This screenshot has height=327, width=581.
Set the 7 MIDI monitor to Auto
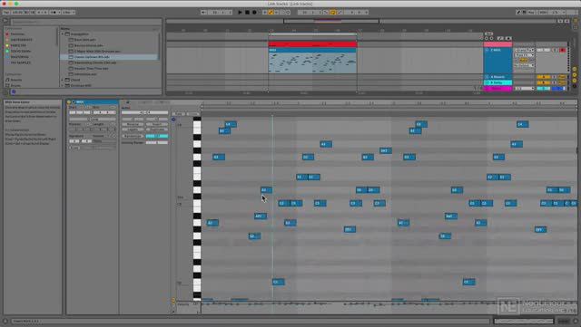524,61
